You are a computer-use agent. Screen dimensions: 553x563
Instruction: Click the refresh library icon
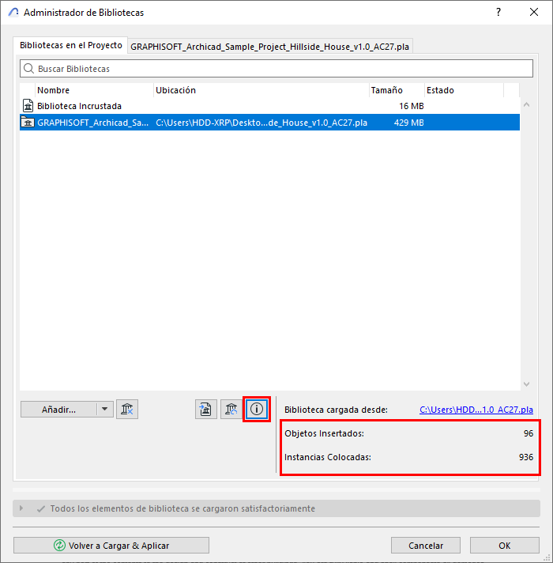(x=231, y=409)
